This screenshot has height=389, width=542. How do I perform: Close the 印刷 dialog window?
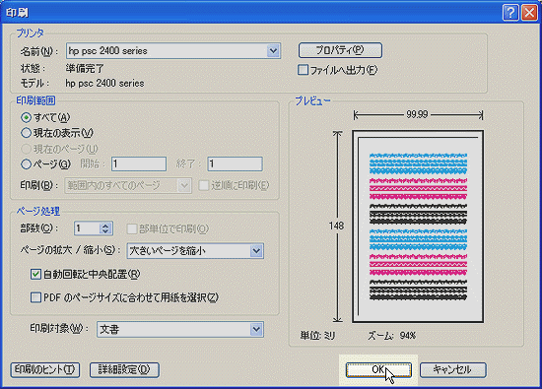(x=529, y=13)
